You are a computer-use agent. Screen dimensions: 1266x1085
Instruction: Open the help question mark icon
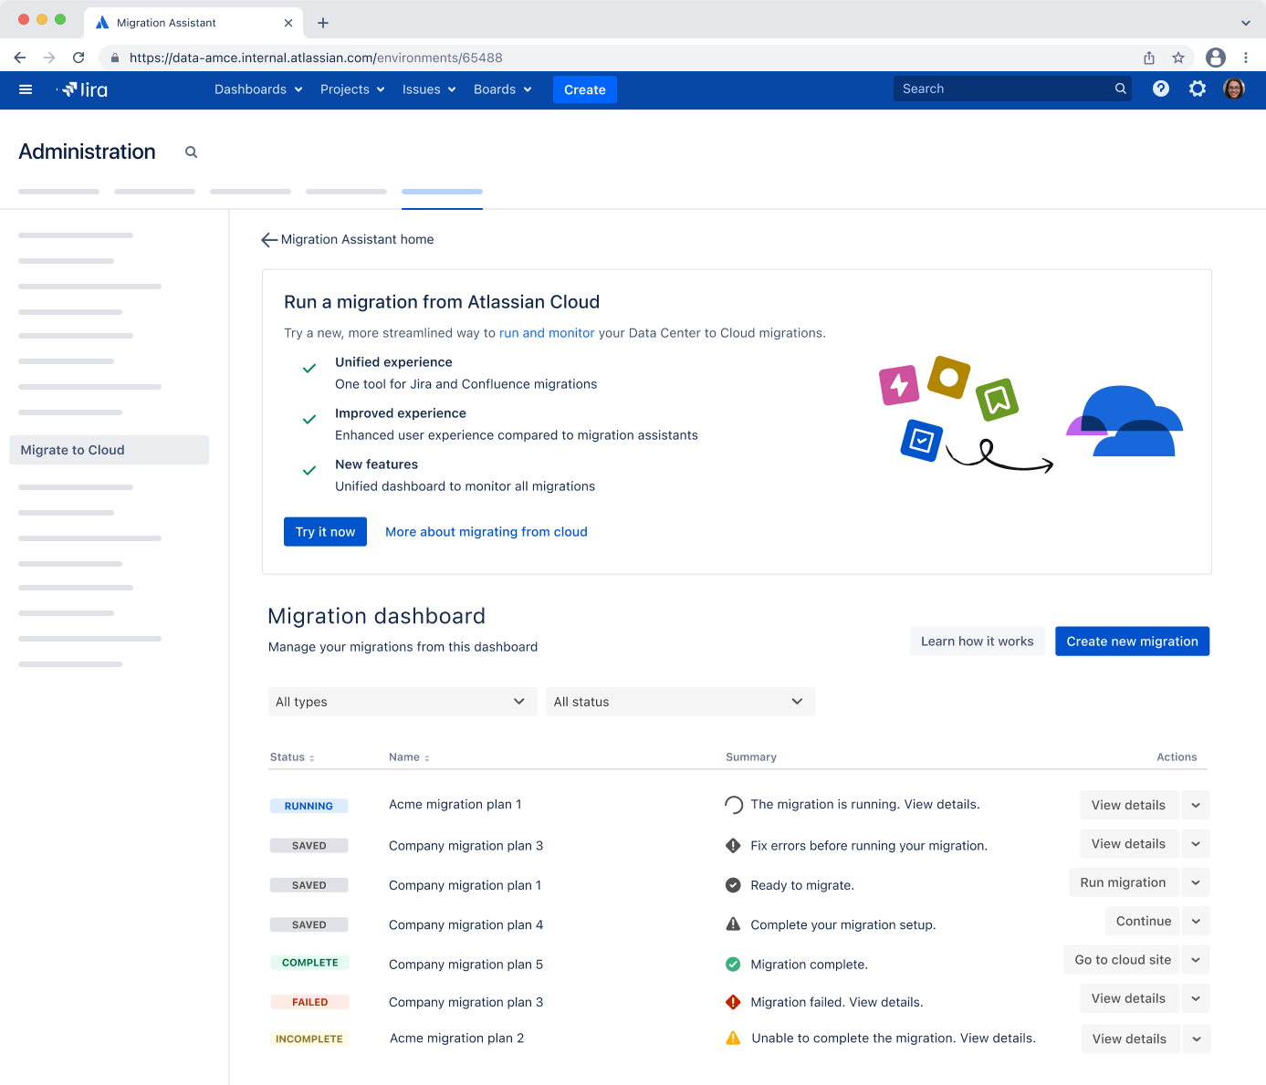click(1160, 89)
